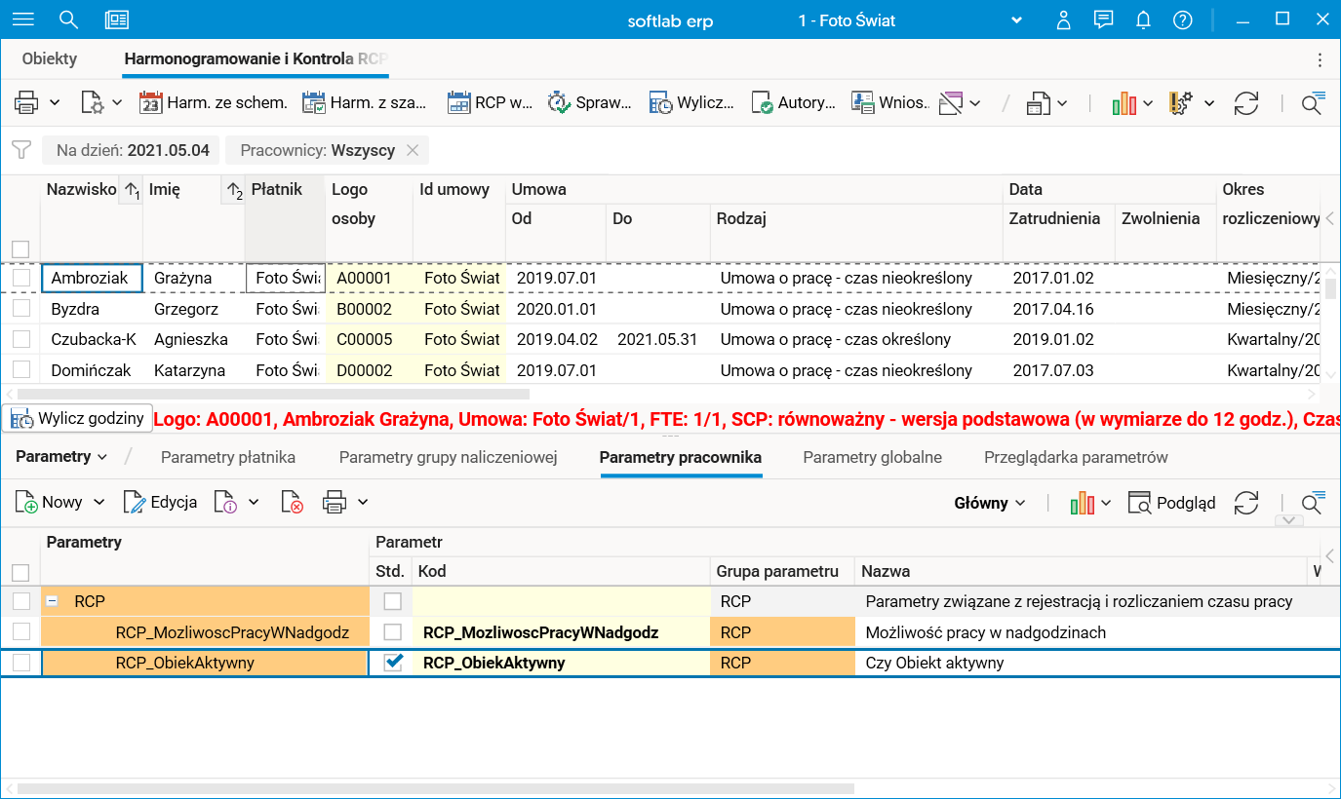Open the hamburger main menu

click(22, 19)
